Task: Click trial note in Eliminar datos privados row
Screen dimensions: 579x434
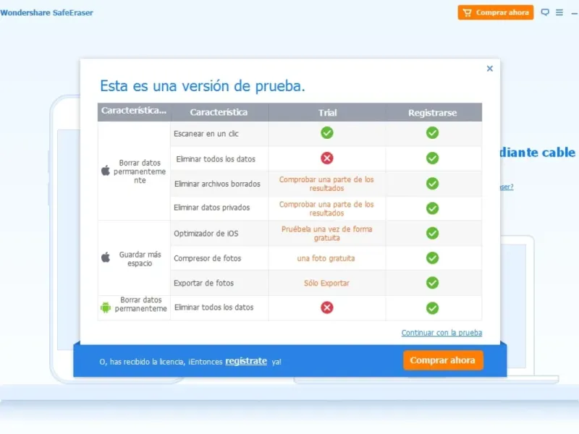Action: 326,208
